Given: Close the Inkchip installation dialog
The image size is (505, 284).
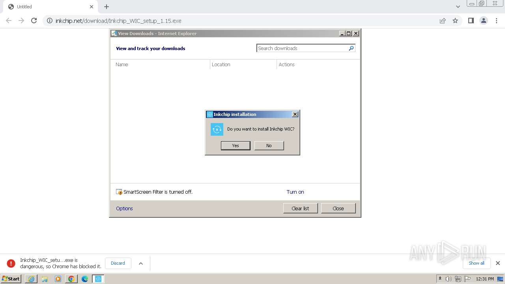Looking at the screenshot, I should pos(295,114).
